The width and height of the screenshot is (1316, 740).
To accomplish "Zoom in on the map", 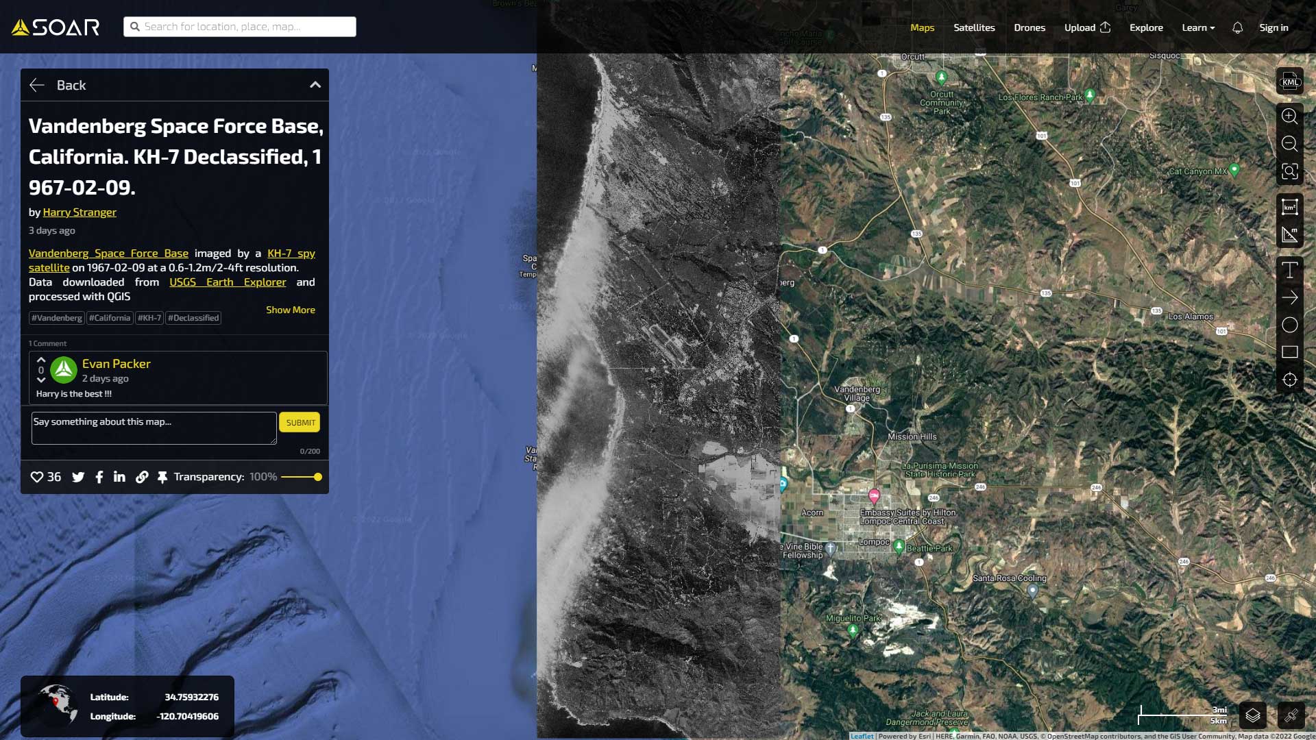I will (x=1289, y=116).
